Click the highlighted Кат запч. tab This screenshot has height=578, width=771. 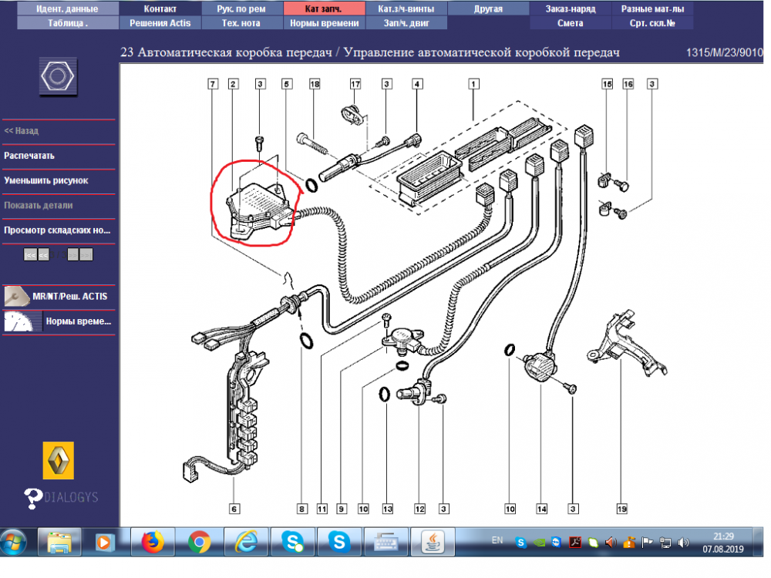(324, 8)
